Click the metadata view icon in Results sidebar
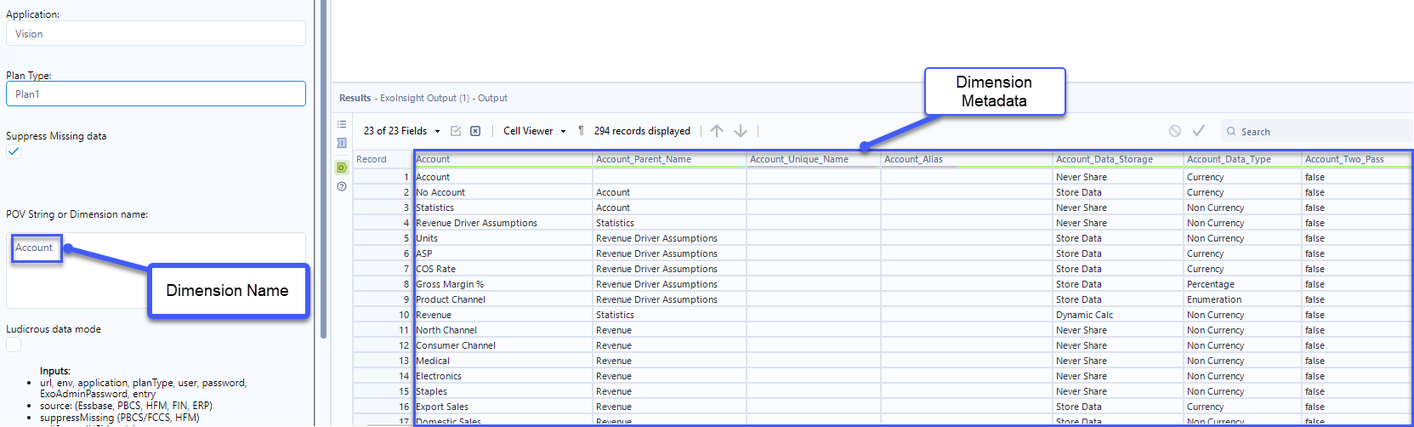The width and height of the screenshot is (1414, 427). coord(342,143)
